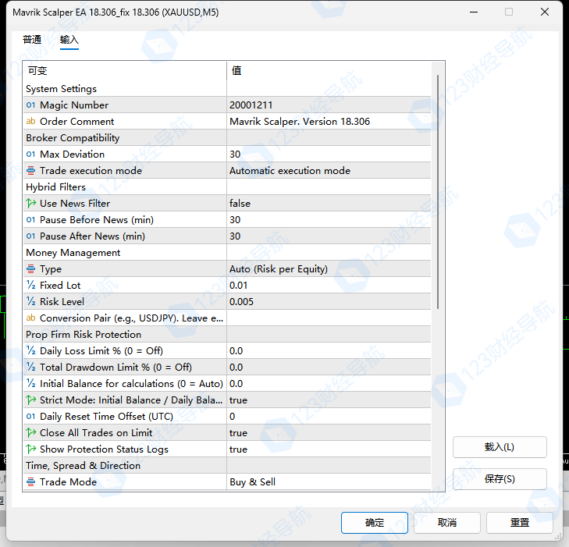This screenshot has width=569, height=547.
Task: Edit the Magic Number value 20001211
Action: pyautogui.click(x=329, y=105)
